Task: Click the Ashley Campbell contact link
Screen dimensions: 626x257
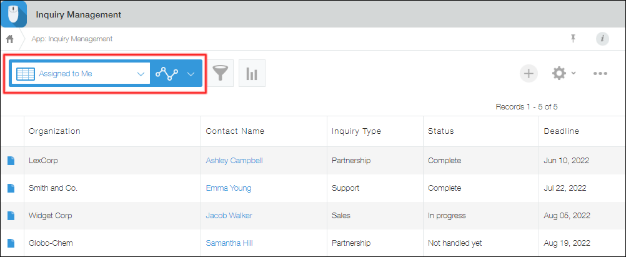Action: click(x=234, y=161)
